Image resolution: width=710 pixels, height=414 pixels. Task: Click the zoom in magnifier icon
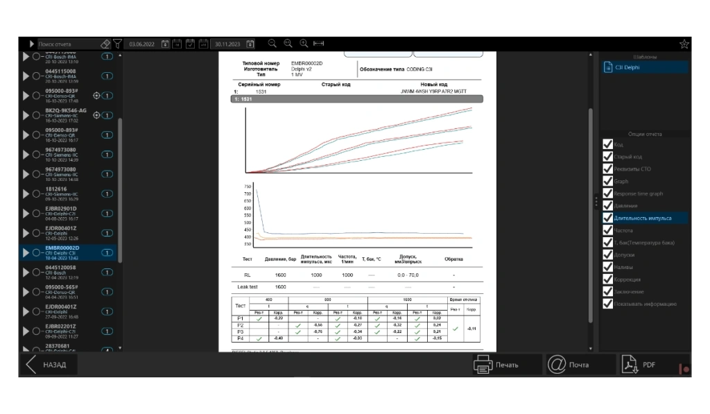point(304,44)
